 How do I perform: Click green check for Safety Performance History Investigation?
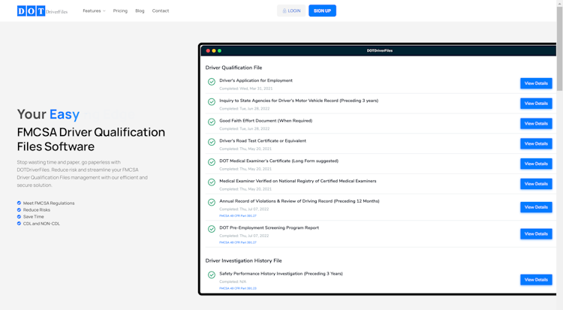[212, 275]
